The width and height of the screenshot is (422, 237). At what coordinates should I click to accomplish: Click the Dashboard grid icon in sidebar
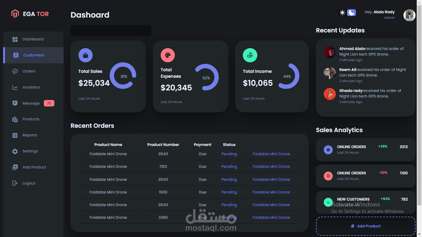pos(15,39)
